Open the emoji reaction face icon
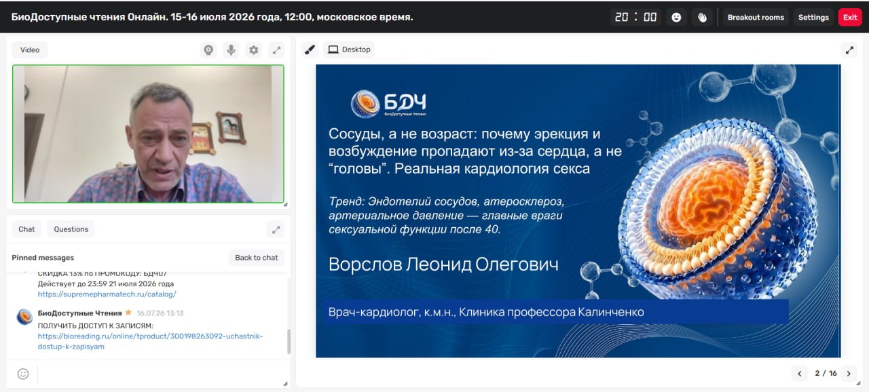Image resolution: width=869 pixels, height=392 pixels. [676, 18]
